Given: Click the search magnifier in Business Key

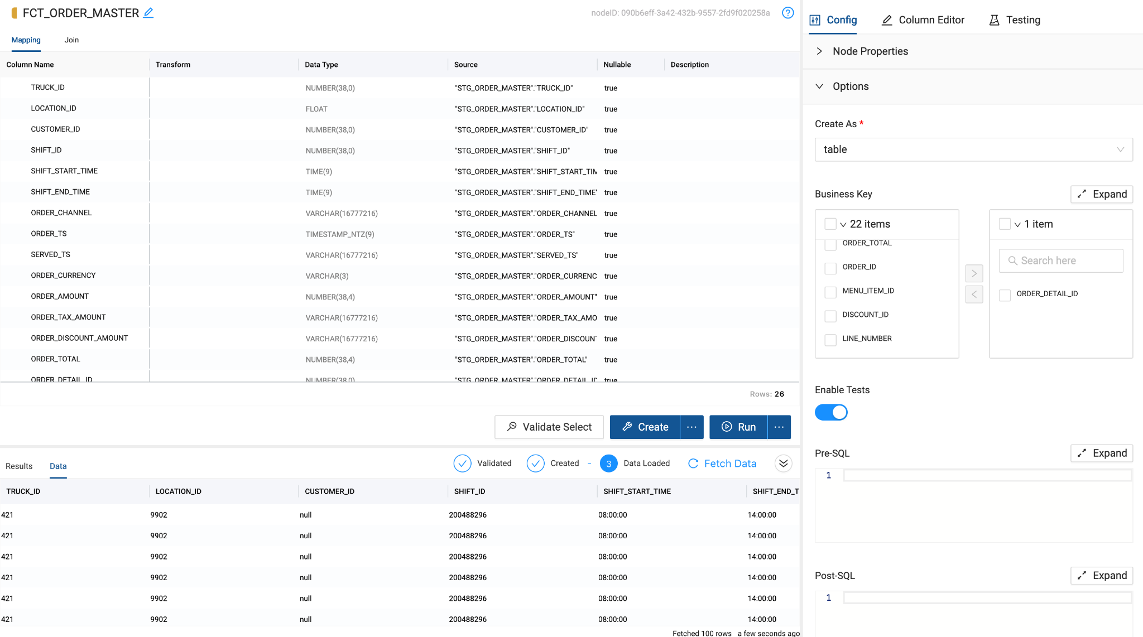Looking at the screenshot, I should (1012, 260).
